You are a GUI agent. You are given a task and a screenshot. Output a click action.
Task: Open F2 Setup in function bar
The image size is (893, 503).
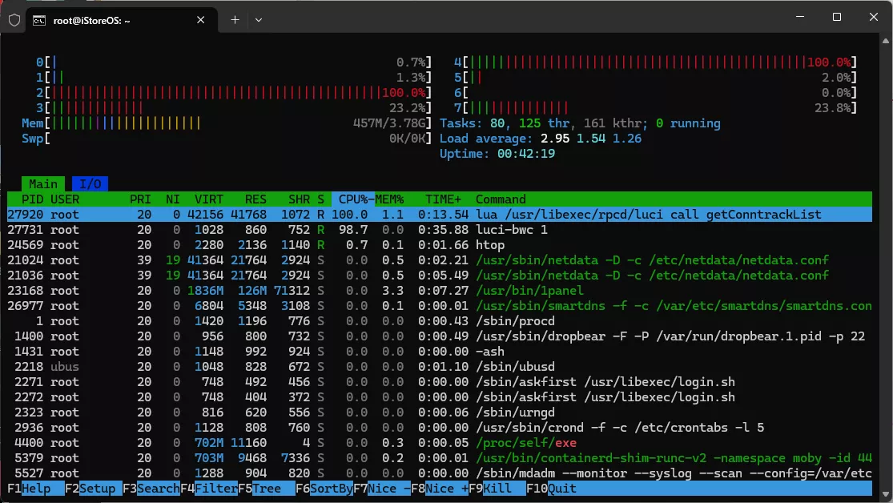coord(96,489)
